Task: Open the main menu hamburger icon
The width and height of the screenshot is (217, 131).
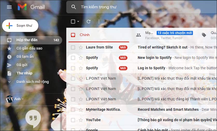Action: pyautogui.click(x=9, y=7)
